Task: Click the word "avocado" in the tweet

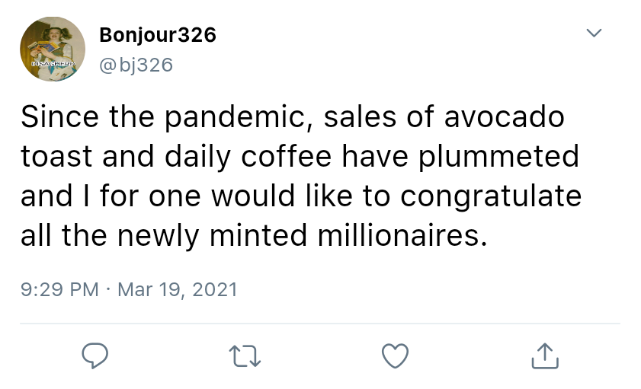Action: tap(503, 118)
